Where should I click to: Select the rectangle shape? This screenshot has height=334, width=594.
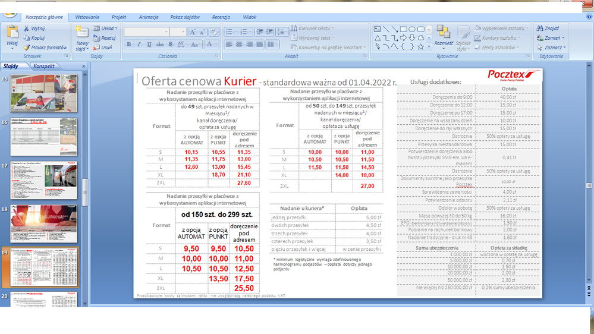[x=403, y=29]
